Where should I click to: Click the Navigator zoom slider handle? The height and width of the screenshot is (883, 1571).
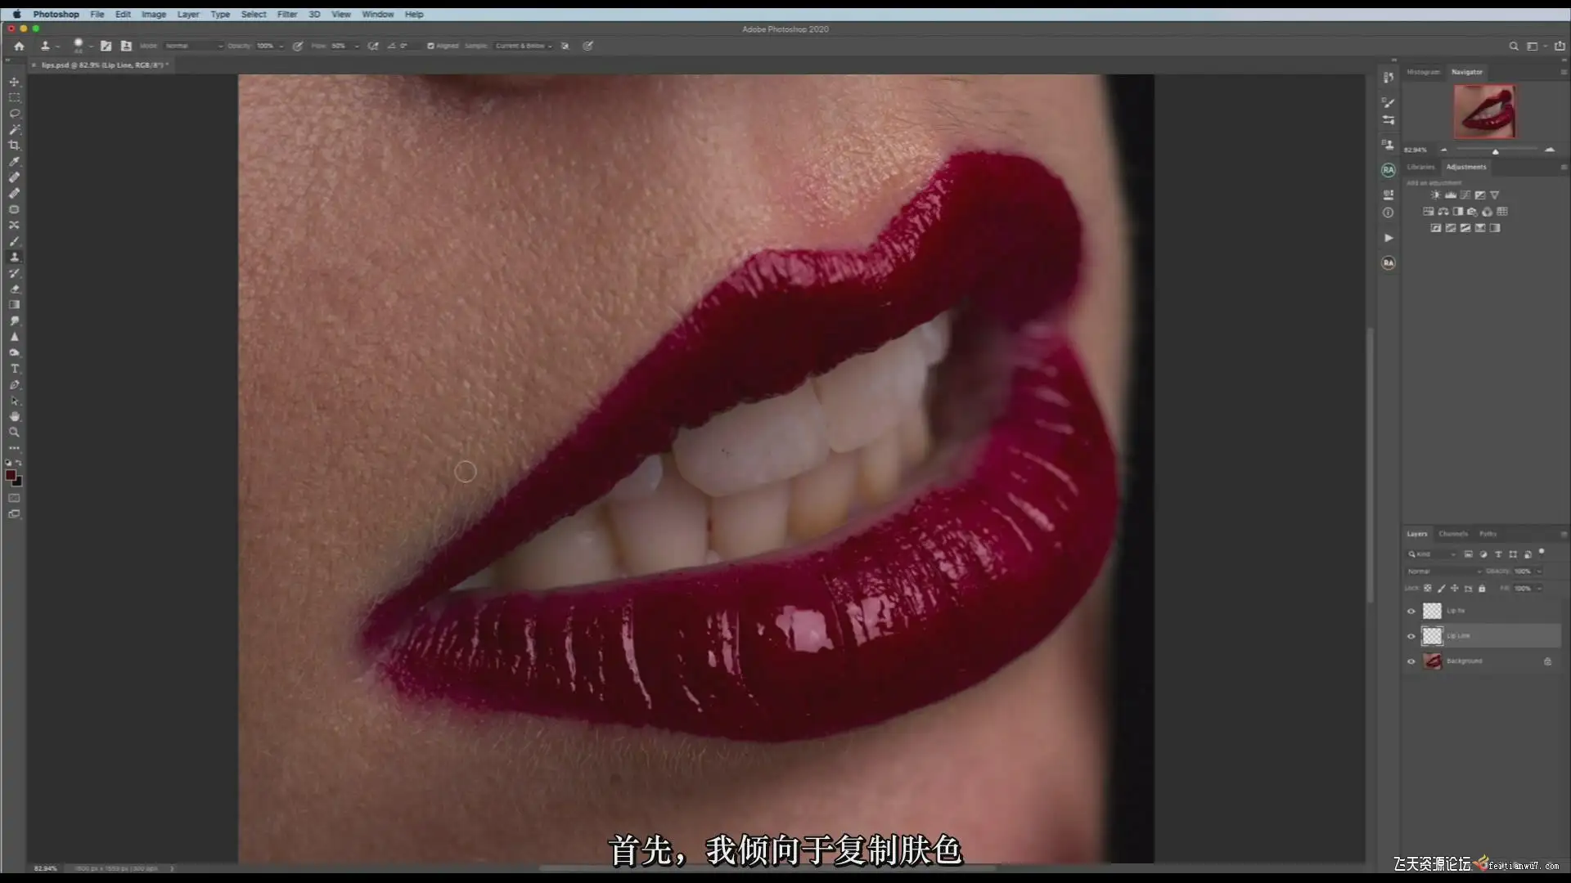(x=1495, y=151)
